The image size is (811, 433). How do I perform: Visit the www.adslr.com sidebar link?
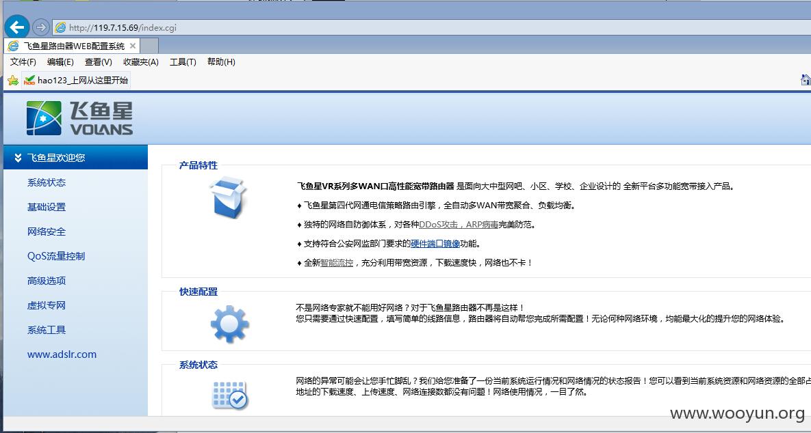coord(62,354)
